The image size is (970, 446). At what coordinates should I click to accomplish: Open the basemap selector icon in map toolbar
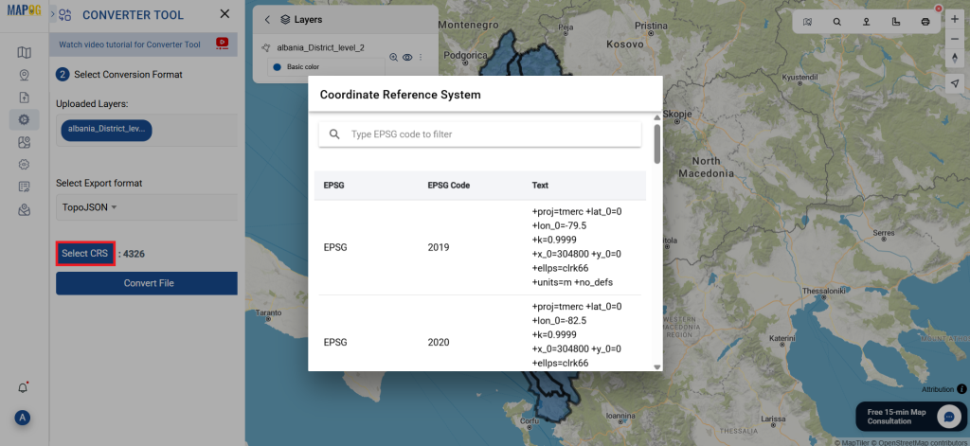pos(807,22)
